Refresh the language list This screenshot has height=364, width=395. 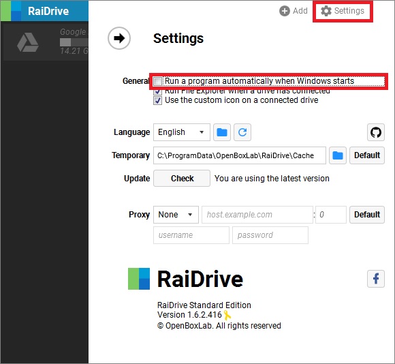pyautogui.click(x=242, y=132)
